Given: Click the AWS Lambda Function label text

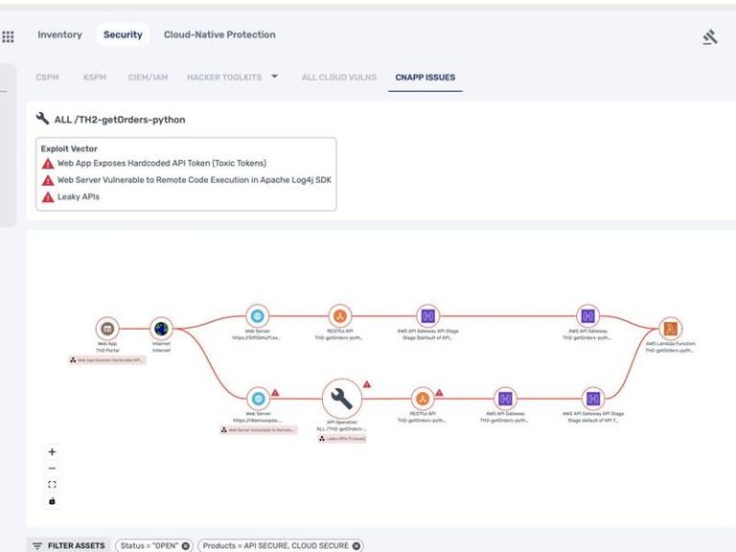Looking at the screenshot, I should coord(671,344).
